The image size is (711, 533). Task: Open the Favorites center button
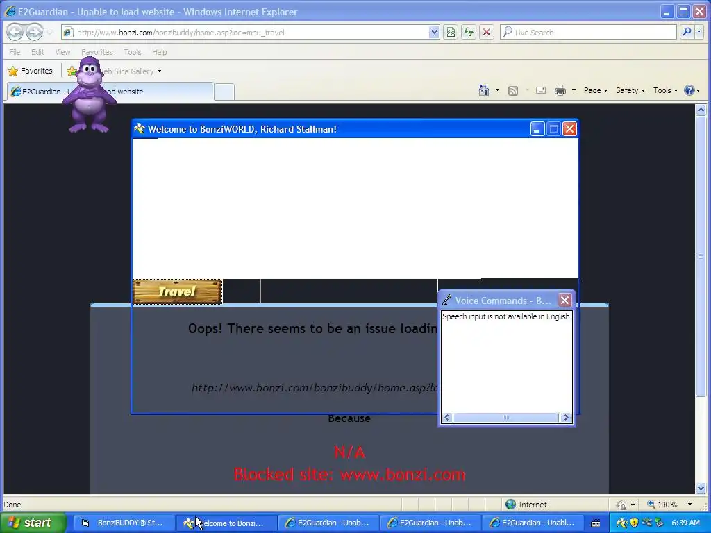[x=31, y=71]
